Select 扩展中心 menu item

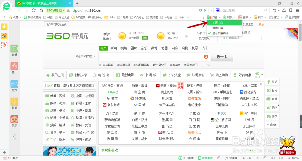(224, 23)
